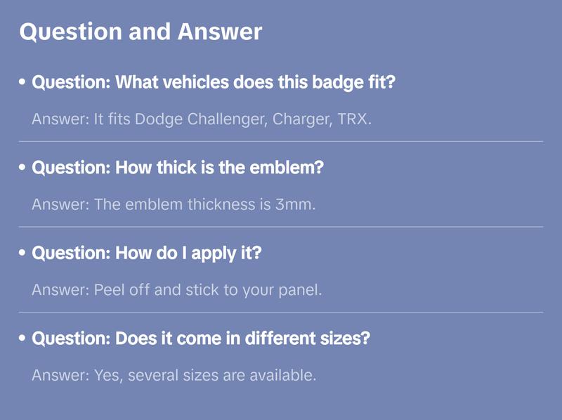Viewport: 562px width, 420px height.
Task: Click the "Peel off and stick" answer
Action: click(x=177, y=290)
